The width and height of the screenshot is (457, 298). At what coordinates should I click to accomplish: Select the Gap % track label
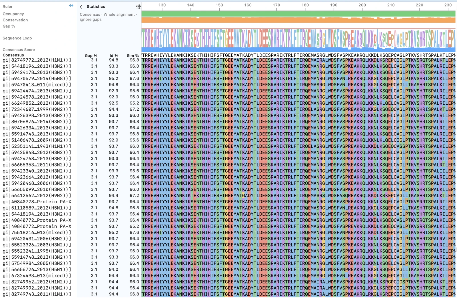[9, 26]
